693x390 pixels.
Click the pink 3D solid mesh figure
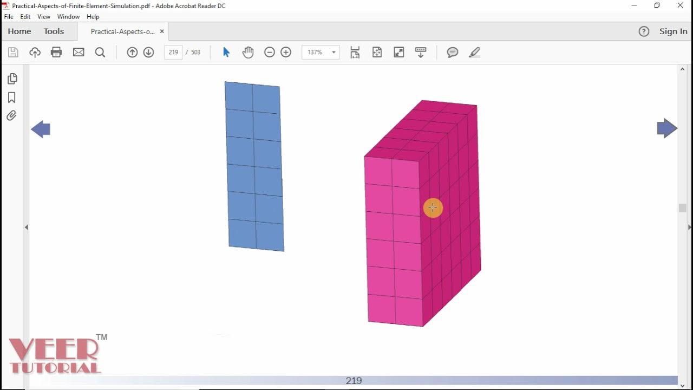(422, 213)
